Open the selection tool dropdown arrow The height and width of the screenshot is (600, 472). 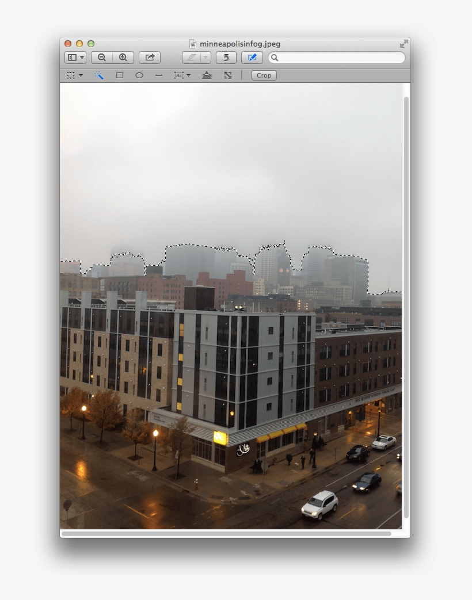pyautogui.click(x=81, y=75)
